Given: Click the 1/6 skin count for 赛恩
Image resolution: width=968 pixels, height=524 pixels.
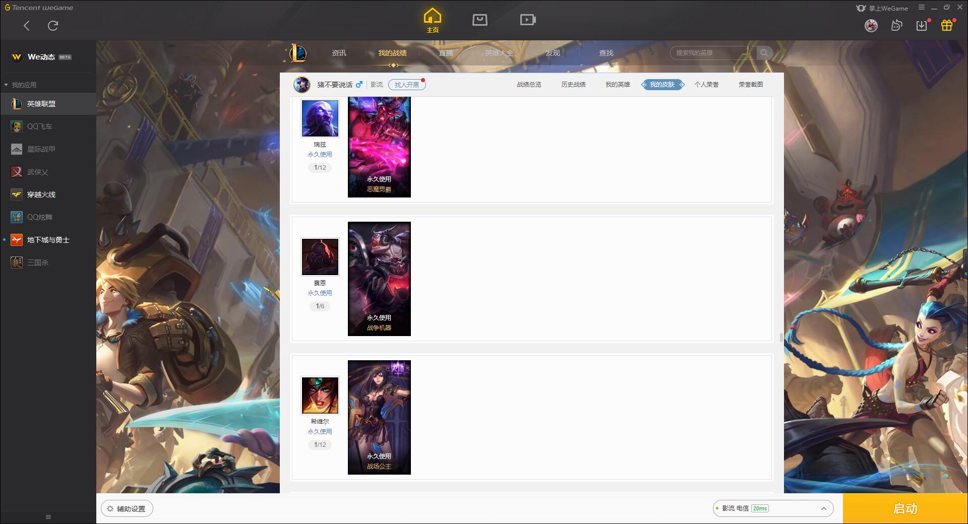Looking at the screenshot, I should pyautogui.click(x=320, y=306).
